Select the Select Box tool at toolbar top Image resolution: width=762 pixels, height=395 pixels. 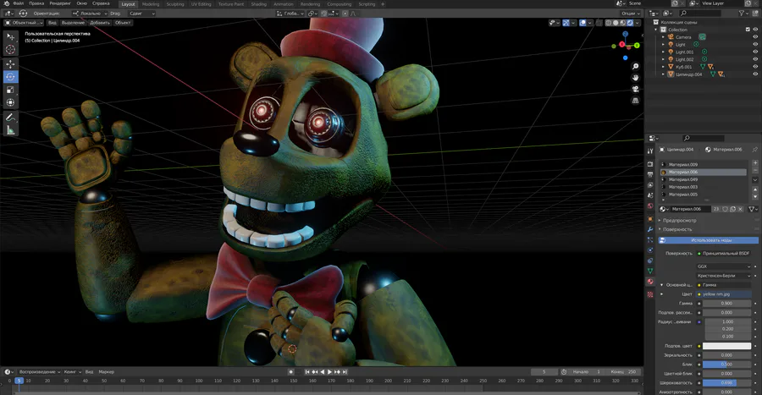(x=10, y=36)
